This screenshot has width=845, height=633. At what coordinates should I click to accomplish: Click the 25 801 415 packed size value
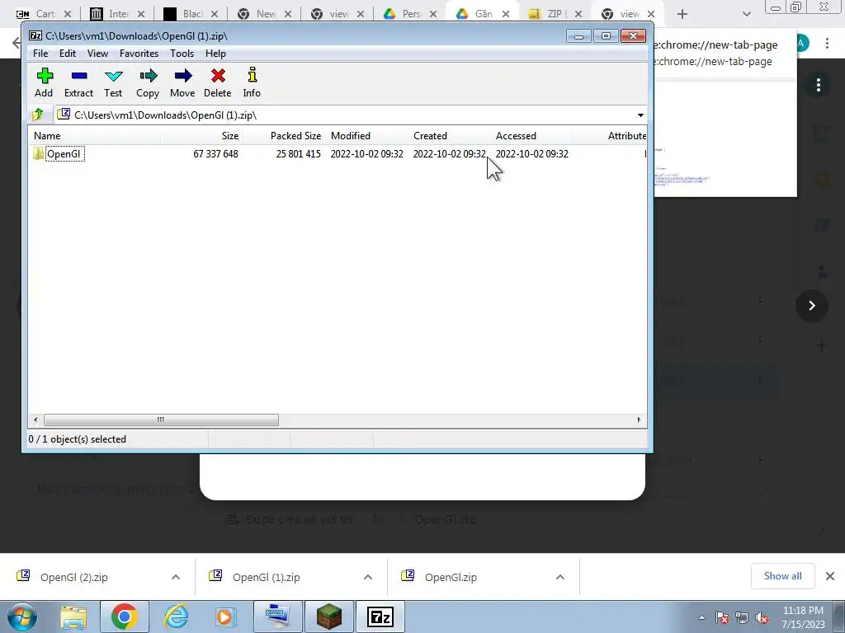[x=298, y=154]
